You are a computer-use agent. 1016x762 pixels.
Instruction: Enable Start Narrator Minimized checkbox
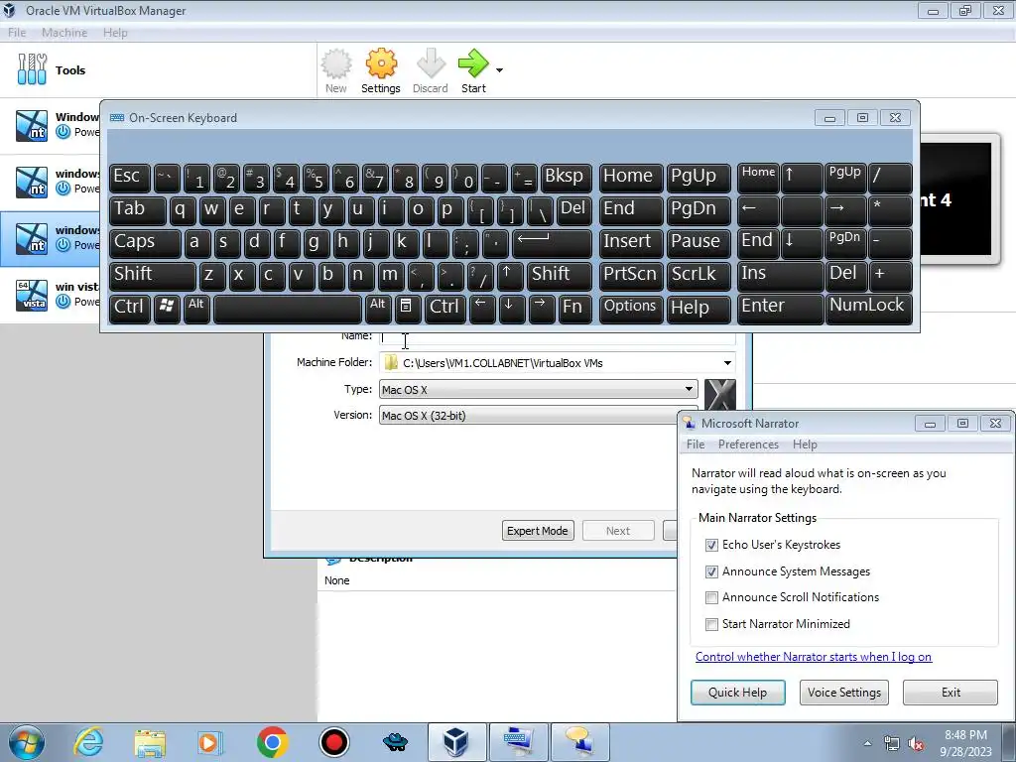click(x=711, y=624)
